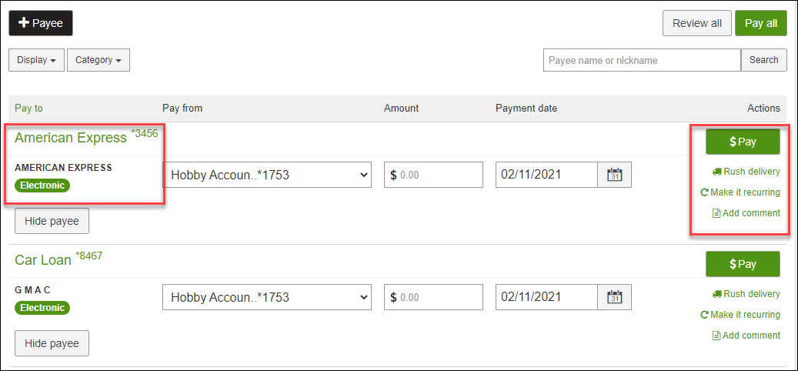798x371 pixels.
Task: Click the Car Loan payment date field
Action: [546, 296]
